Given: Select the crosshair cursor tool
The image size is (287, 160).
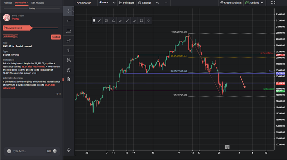Looking at the screenshot, I should (x=69, y=11).
